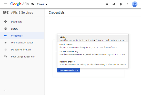Open OAuth consent screen page
Screen dimensions: 141x95
22,43
